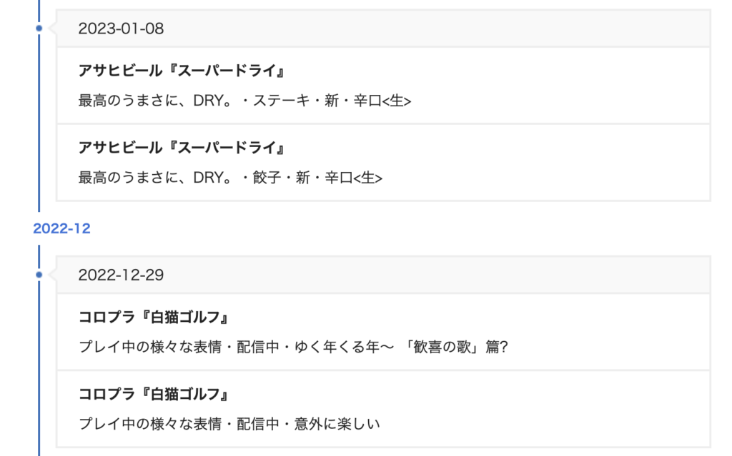The height and width of the screenshot is (456, 732).
Task: Select the 2023-01-08 date header
Action: point(383,29)
